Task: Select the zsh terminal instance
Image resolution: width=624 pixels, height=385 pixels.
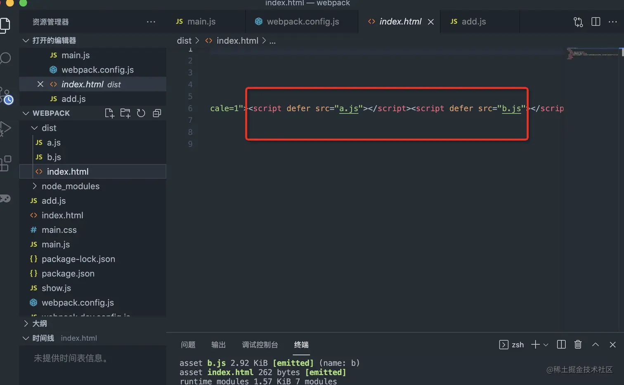Action: 511,345
